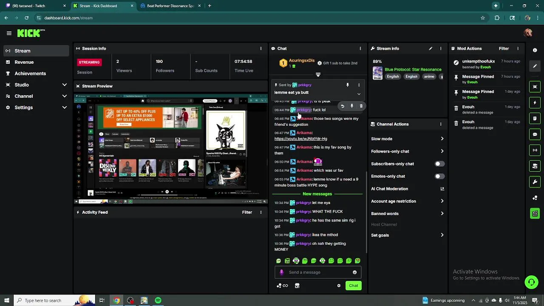Click the anime stream tag
The image size is (544, 306).
tap(429, 76)
